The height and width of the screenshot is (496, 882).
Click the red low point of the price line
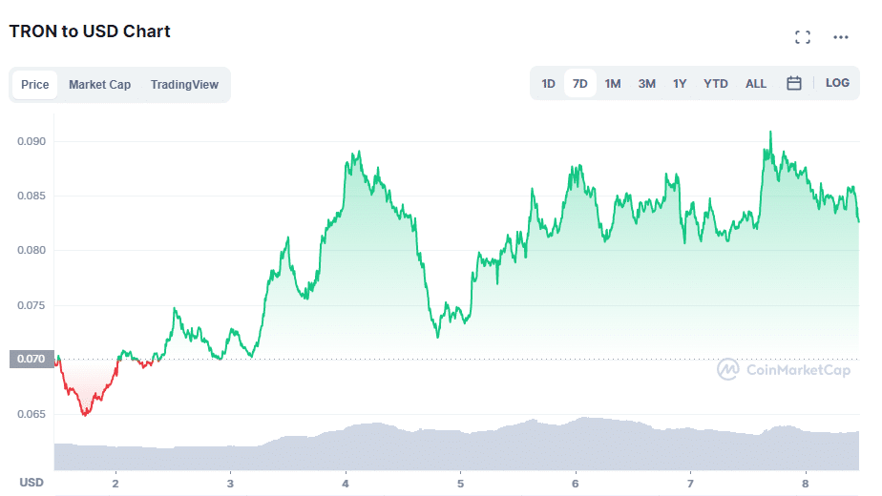86,415
